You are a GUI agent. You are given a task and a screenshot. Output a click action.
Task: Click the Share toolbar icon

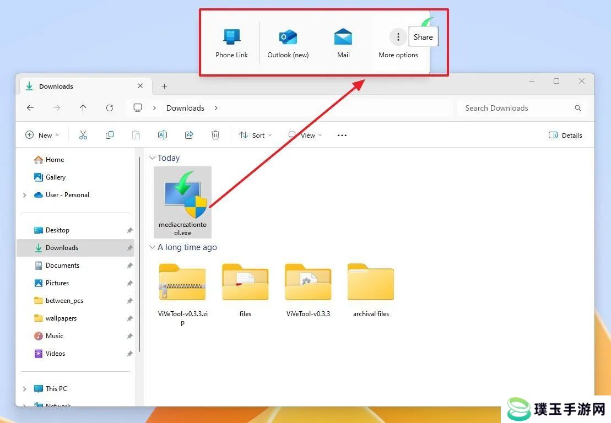[189, 135]
